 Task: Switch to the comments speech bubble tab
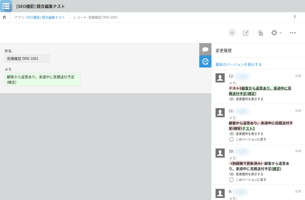[205, 49]
